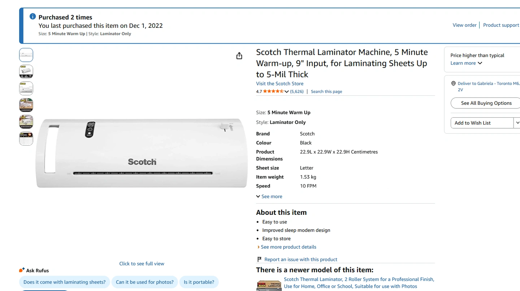
Task: Select the second product thumbnail
Action: click(x=26, y=71)
